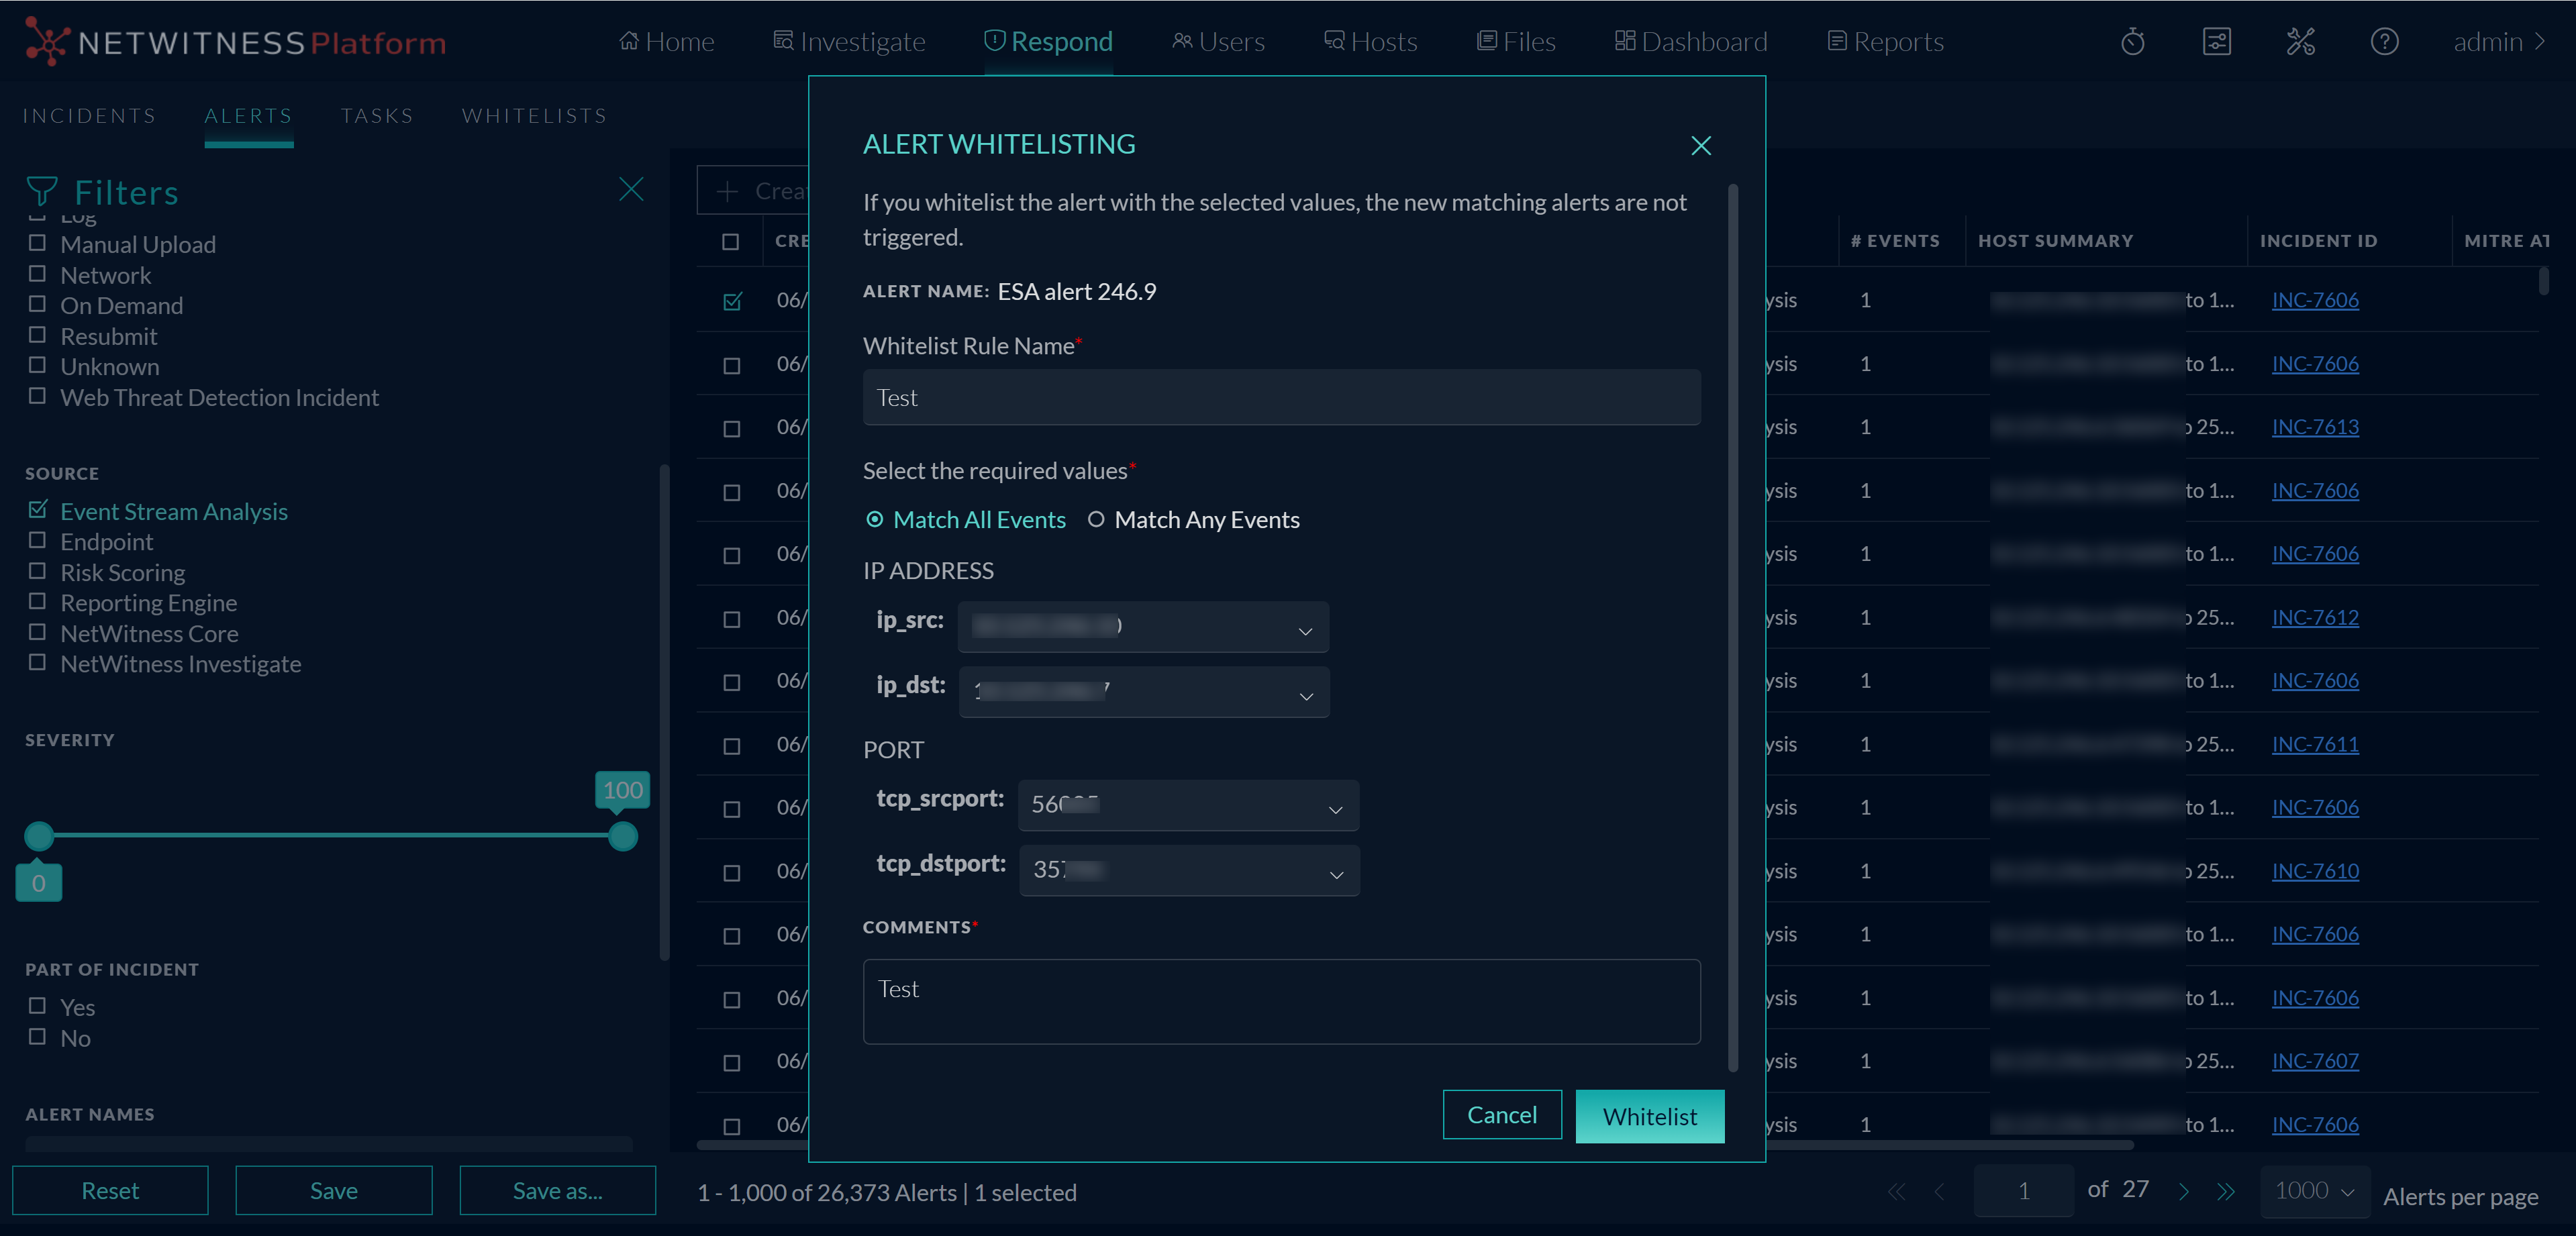Open the admin settings sliders icon
Image resolution: width=2576 pixels, height=1236 pixels.
2216,42
